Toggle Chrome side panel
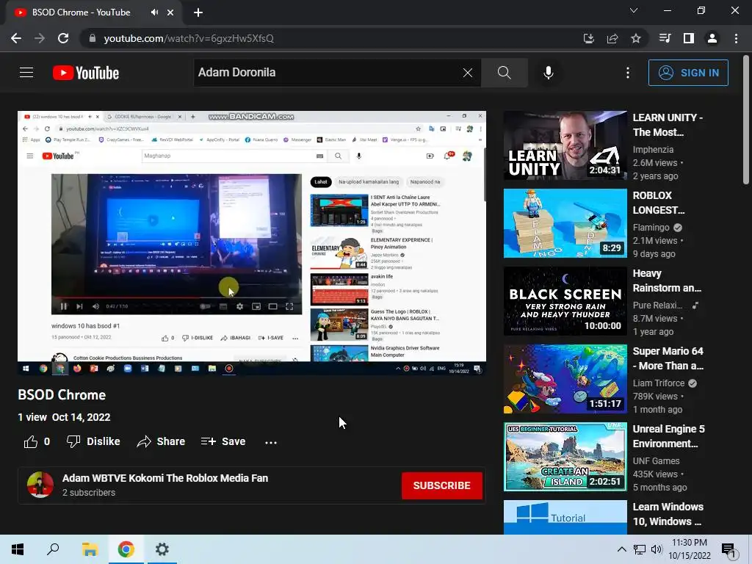Image resolution: width=752 pixels, height=564 pixels. click(689, 38)
